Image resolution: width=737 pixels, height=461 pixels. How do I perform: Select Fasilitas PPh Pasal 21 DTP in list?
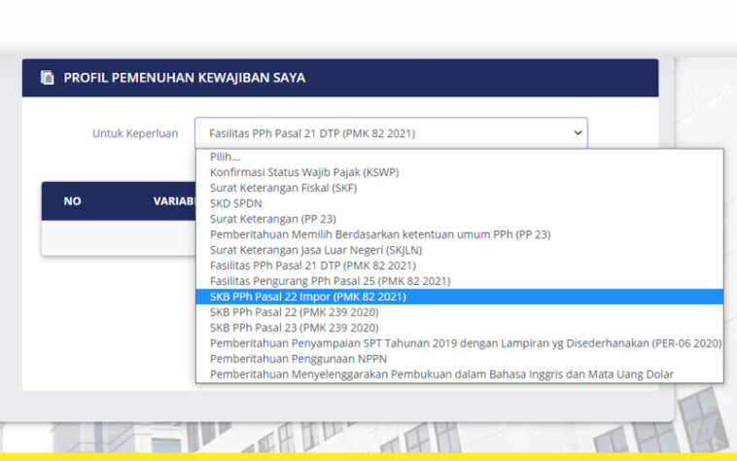click(460, 266)
